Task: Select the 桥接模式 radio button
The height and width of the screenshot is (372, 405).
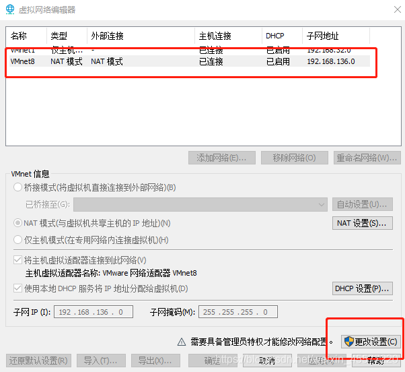Action: pyautogui.click(x=17, y=187)
